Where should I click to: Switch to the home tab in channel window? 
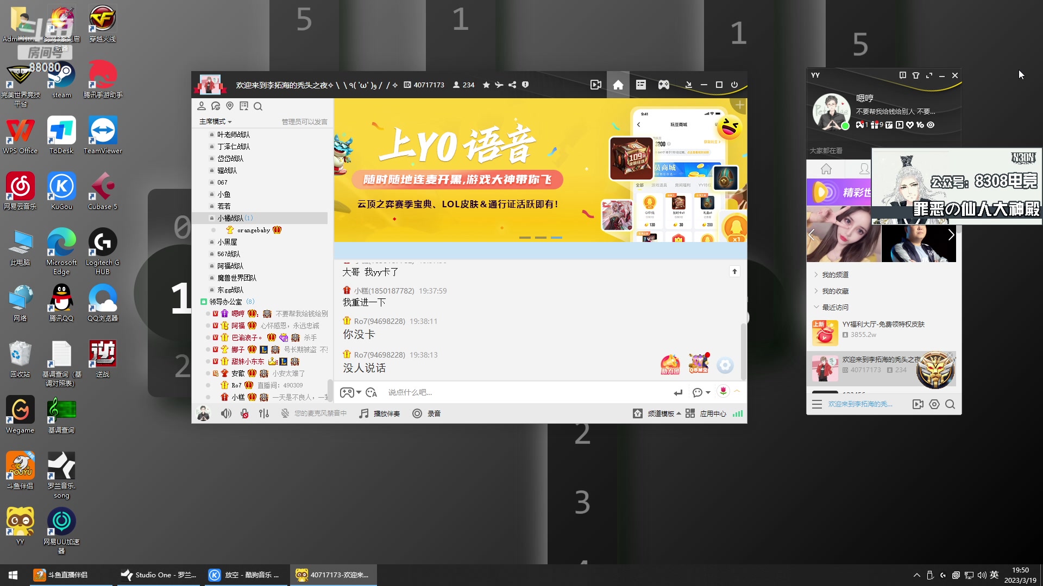click(x=618, y=85)
